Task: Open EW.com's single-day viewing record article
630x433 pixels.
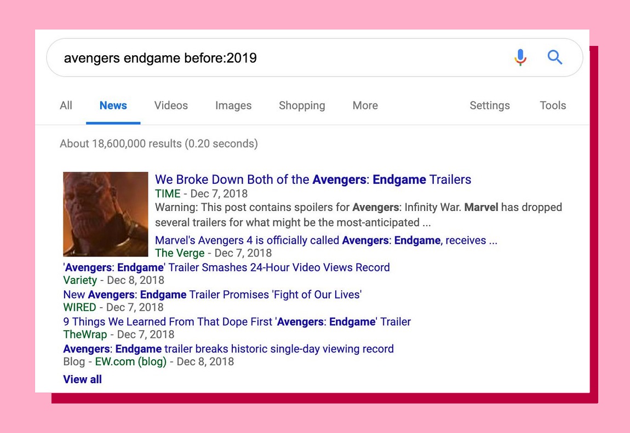Action: click(228, 349)
